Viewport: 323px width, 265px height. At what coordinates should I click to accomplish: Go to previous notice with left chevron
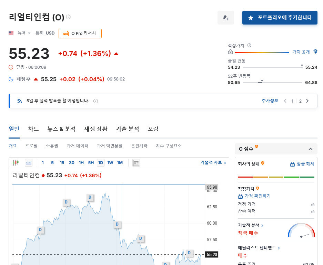[285, 101]
